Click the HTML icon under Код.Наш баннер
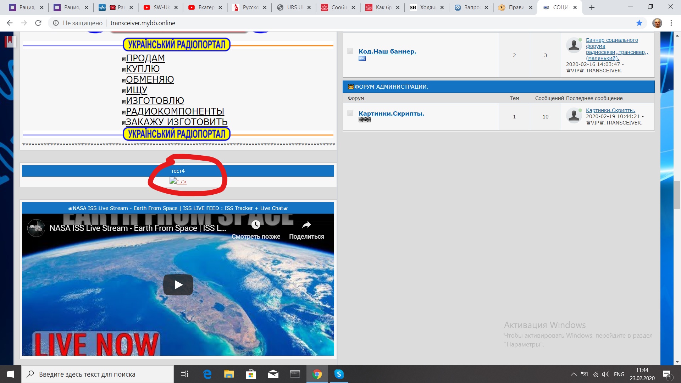681x383 pixels. [x=362, y=59]
